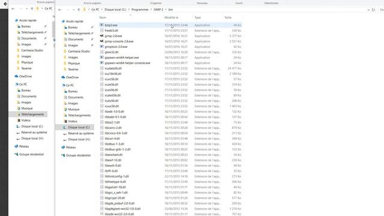Image resolution: width=384 pixels, height=216 pixels.
Task: Select the file libenchant.dll
Action: click(113, 155)
